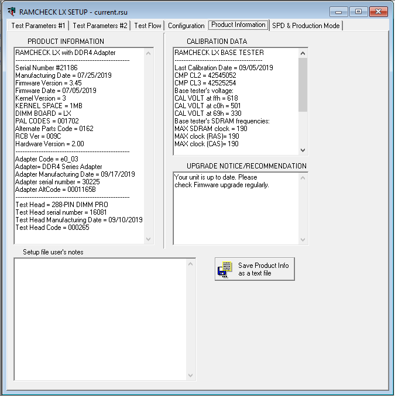Click MAX SDRAM clock = 190 line
The image size is (395, 396).
[211, 129]
